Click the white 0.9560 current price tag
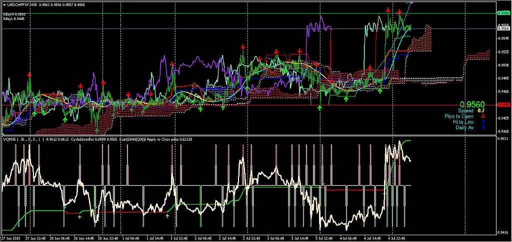The height and width of the screenshot is (242, 512). 503,29
